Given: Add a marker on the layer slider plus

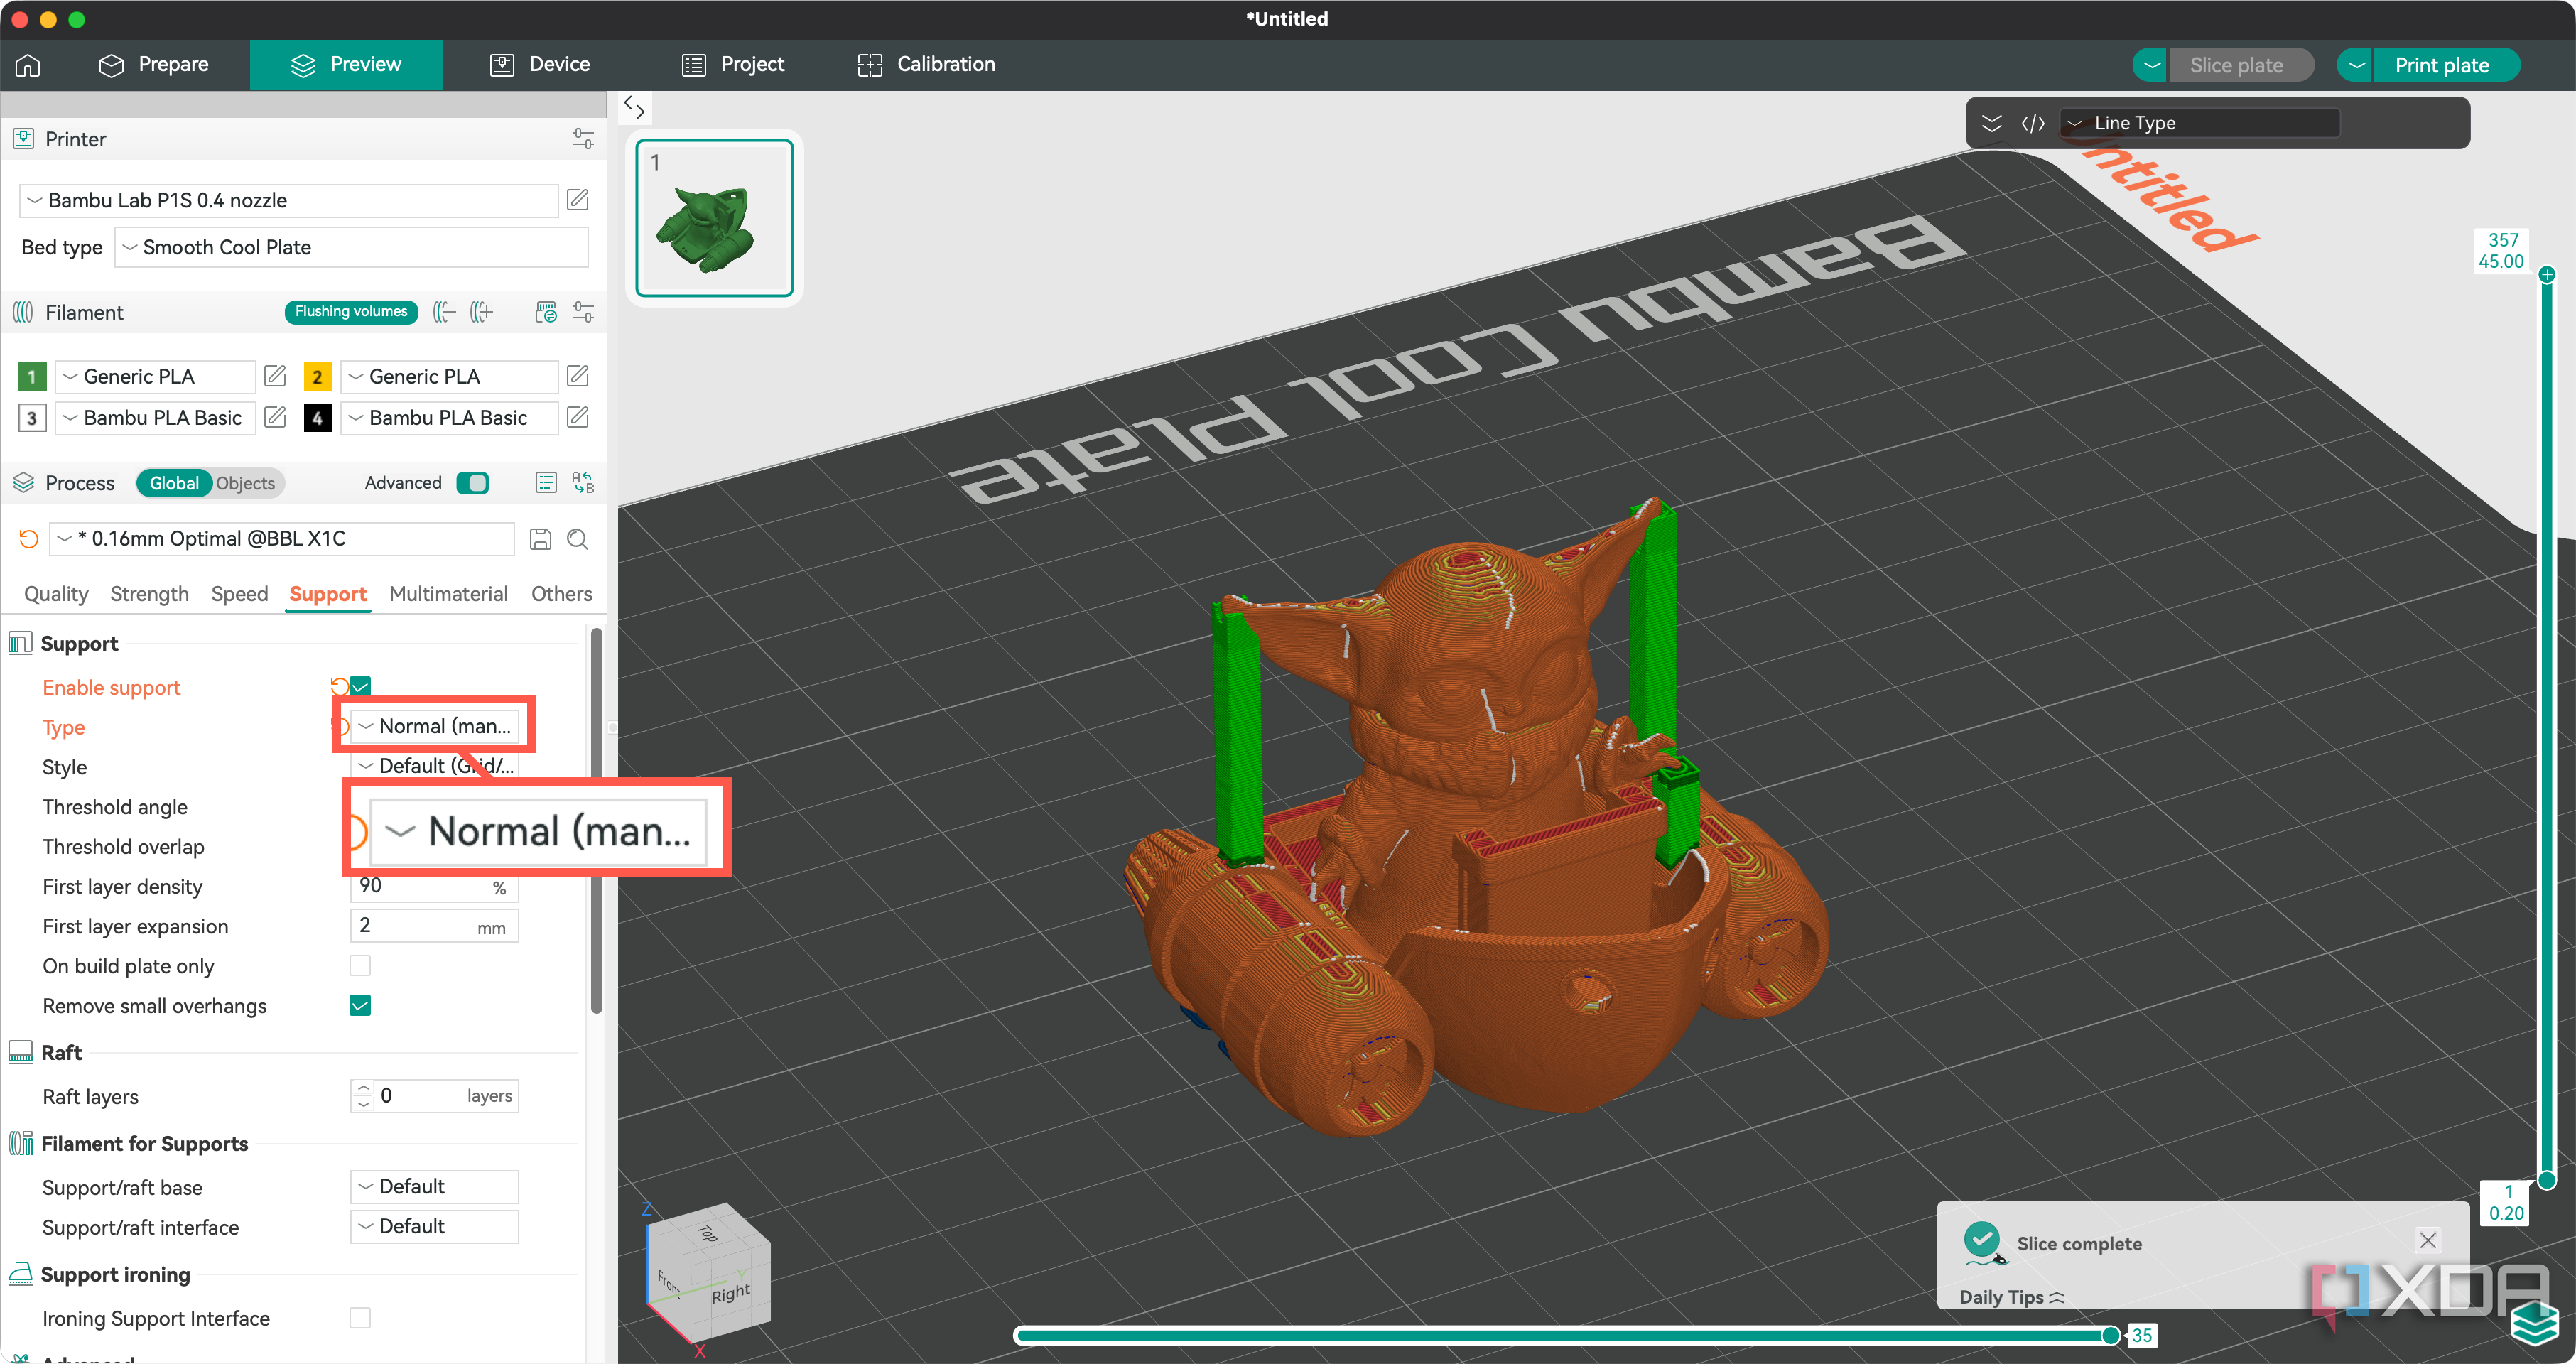Looking at the screenshot, I should [2547, 274].
